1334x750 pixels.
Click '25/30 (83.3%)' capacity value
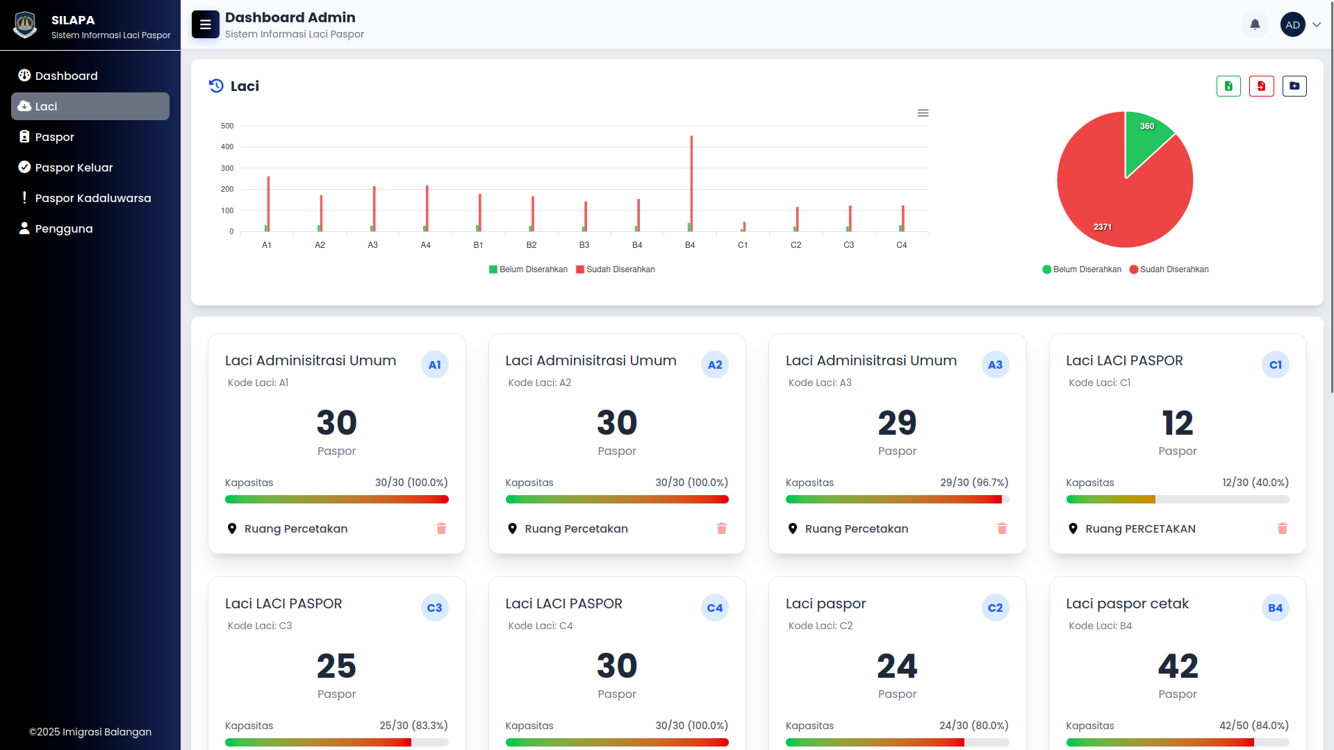[414, 726]
